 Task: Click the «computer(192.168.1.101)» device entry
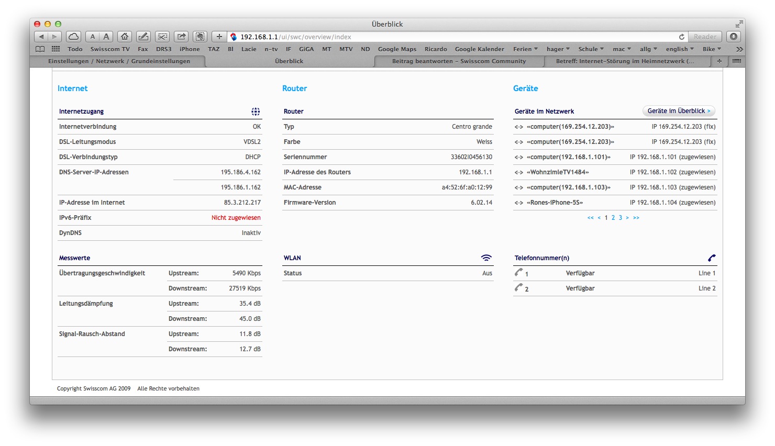coord(569,157)
